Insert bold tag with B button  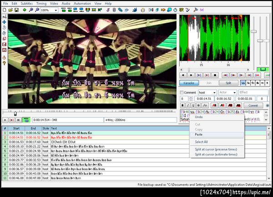point(182,105)
